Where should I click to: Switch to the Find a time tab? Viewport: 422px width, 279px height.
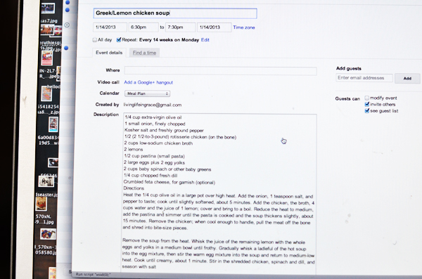[x=144, y=53]
